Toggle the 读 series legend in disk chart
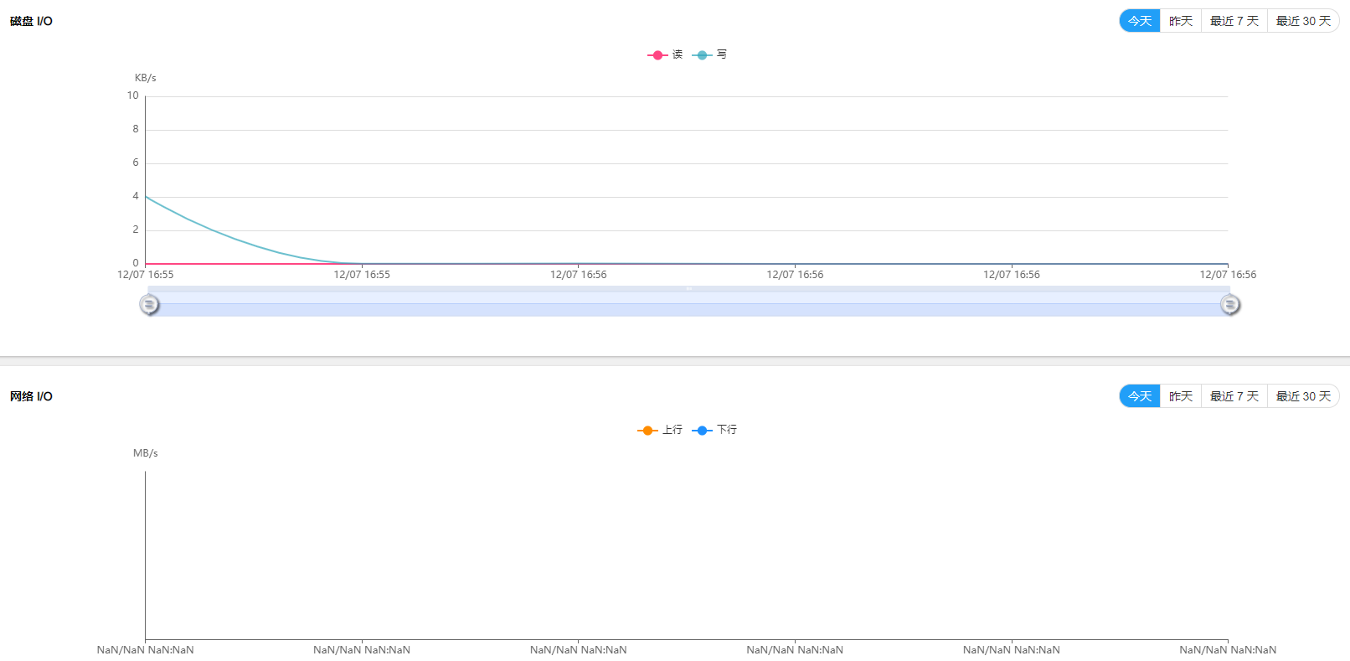Image resolution: width=1350 pixels, height=661 pixels. point(666,54)
